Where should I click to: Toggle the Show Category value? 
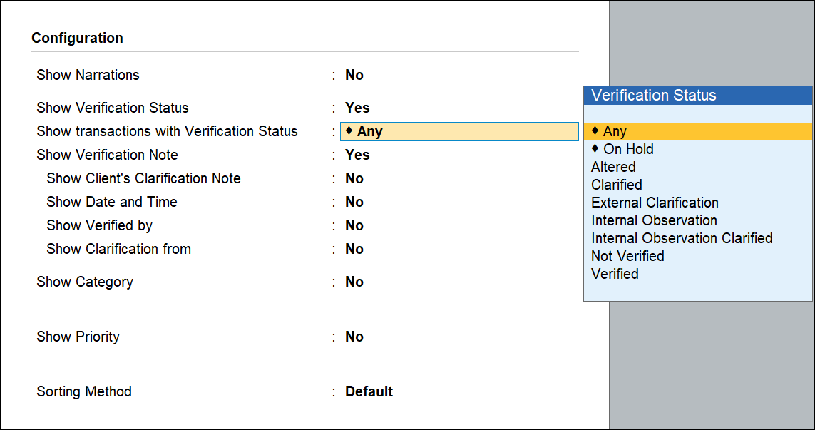point(354,282)
